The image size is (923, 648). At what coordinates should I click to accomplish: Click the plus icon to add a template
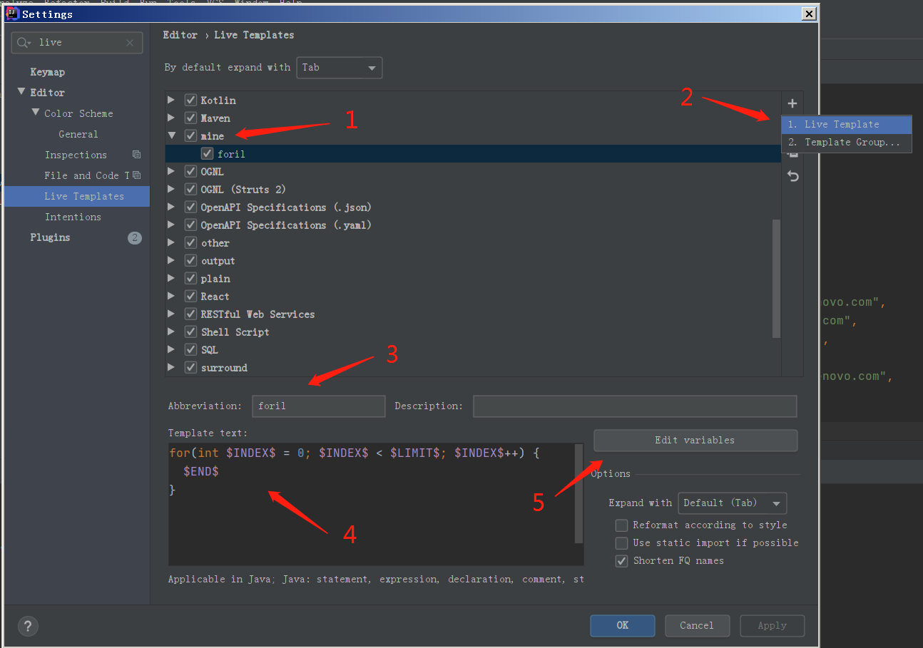coord(792,103)
